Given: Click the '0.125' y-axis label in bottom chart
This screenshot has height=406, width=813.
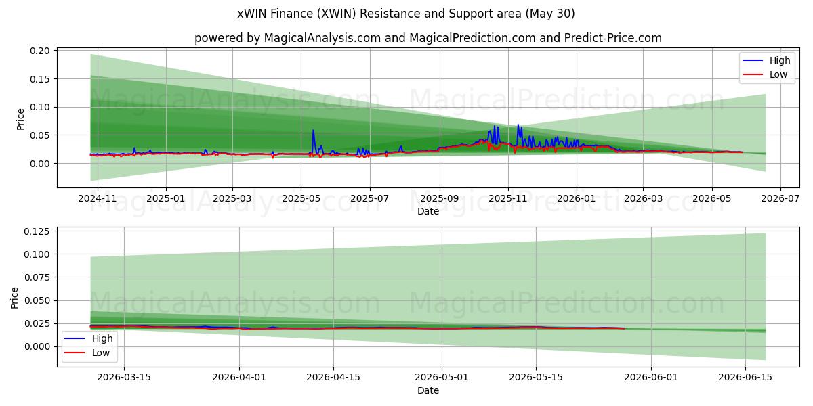Looking at the screenshot, I should tap(38, 231).
